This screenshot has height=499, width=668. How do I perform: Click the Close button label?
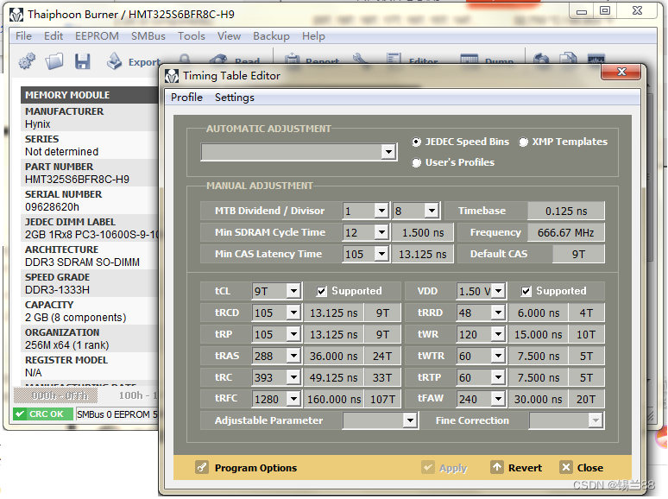point(590,468)
